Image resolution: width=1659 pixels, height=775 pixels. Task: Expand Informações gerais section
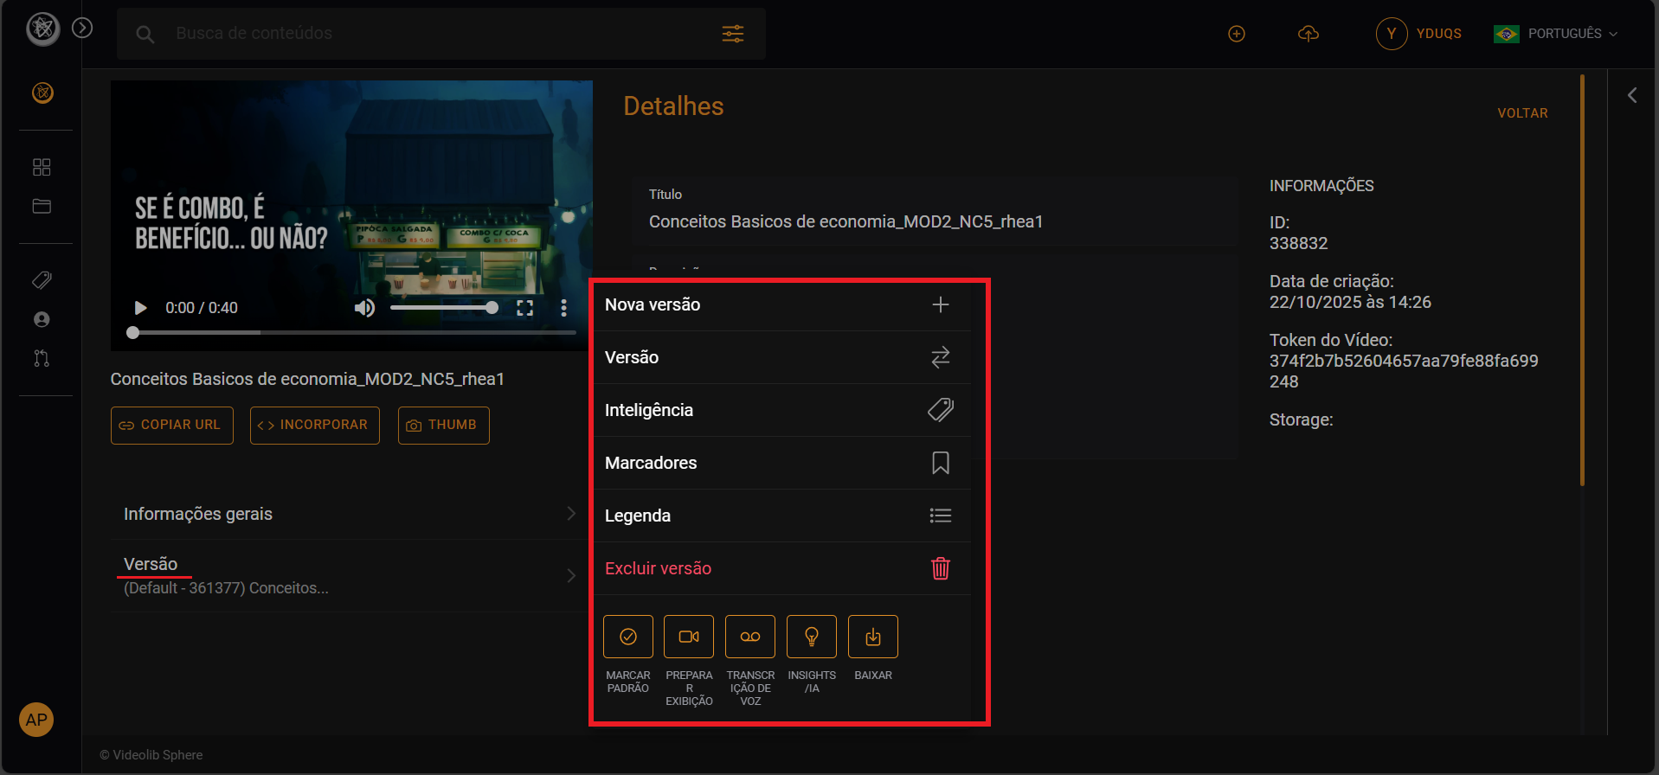(350, 514)
